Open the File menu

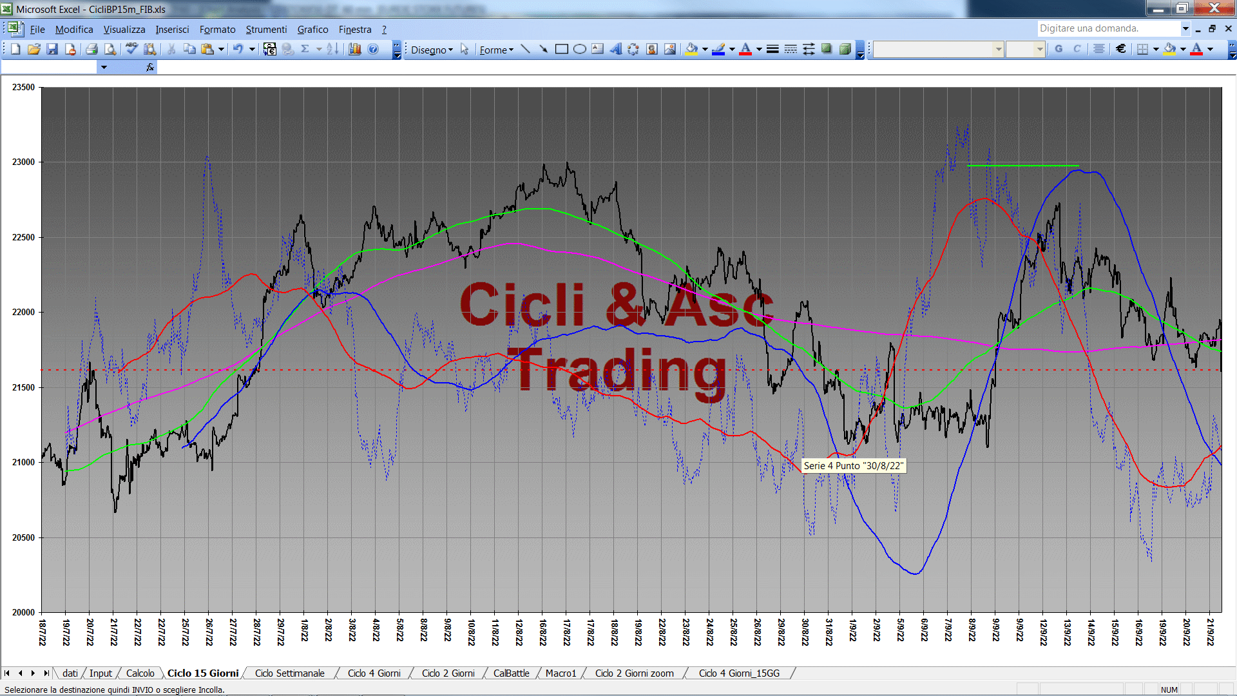(x=37, y=29)
